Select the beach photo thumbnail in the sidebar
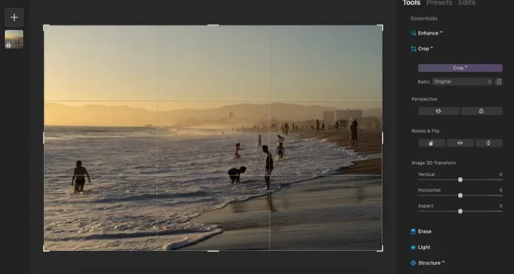 [14, 40]
